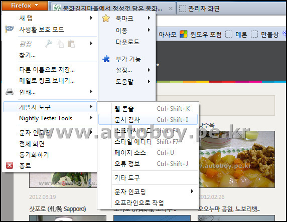287x222 pixels.
Task: Select 종료 to quit Firefox
Action: pyautogui.click(x=25, y=166)
